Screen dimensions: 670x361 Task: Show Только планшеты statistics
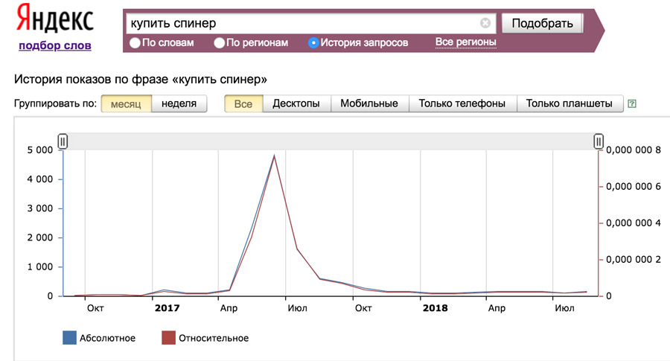569,103
